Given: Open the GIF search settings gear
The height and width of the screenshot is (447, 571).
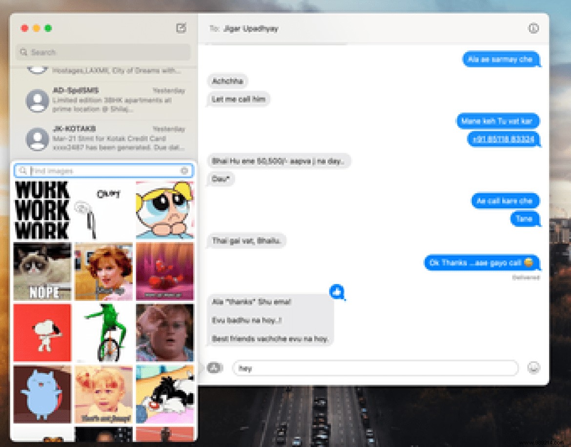Looking at the screenshot, I should click(x=184, y=171).
